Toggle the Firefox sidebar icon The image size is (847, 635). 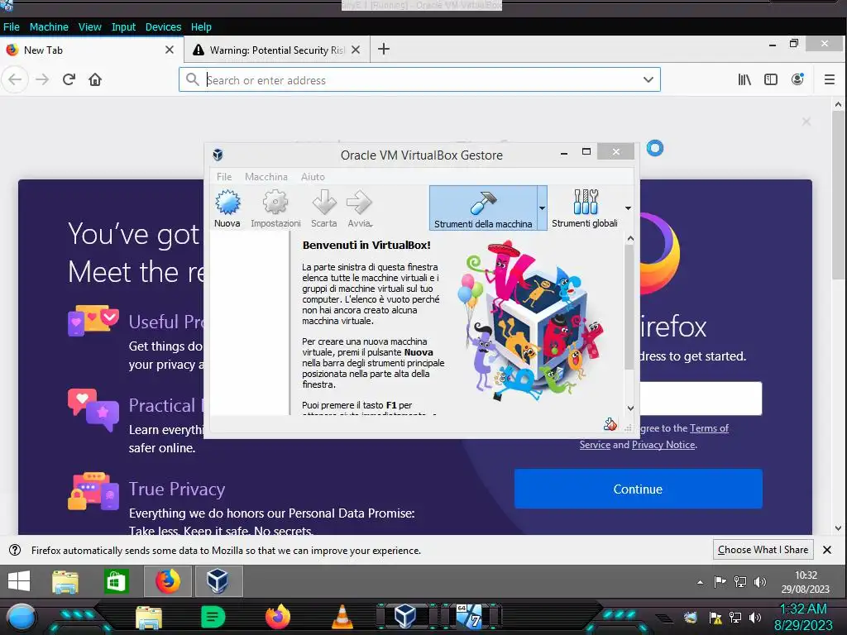771,80
